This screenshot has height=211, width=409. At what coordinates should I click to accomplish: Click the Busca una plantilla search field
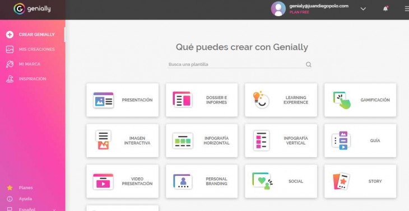tap(239, 64)
